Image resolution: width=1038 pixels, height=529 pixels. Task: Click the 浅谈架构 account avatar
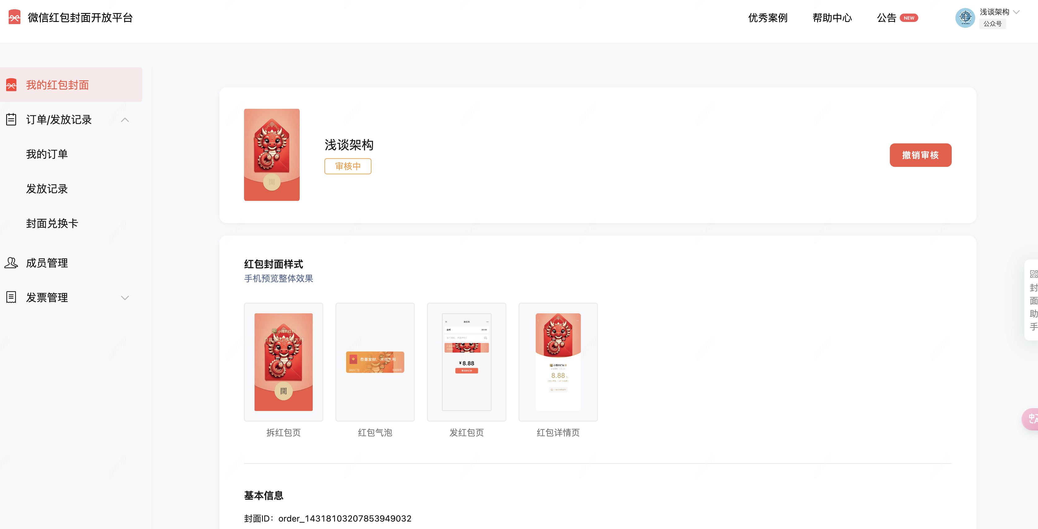(965, 18)
